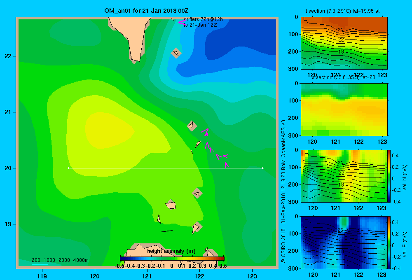Click the "t section (7.6..29°C) lat=19.95 at" title
This screenshot has width=412, height=280.
[343, 11]
